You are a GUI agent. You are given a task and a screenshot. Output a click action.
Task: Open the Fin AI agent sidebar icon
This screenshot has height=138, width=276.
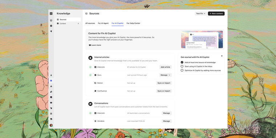[x=51, y=26]
